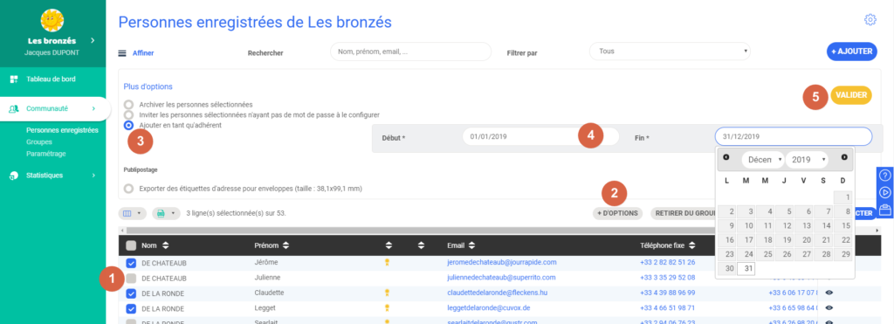Click the Début date input field
The width and height of the screenshot is (894, 324).
[540, 137]
